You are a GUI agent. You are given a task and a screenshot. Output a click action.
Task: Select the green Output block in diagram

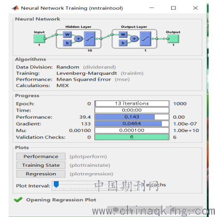point(173,38)
